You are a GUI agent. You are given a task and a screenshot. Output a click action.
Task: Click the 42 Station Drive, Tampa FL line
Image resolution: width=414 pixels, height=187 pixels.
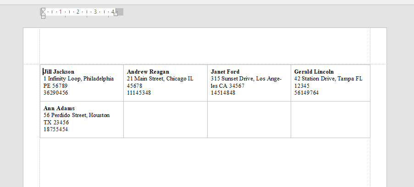[328, 79]
